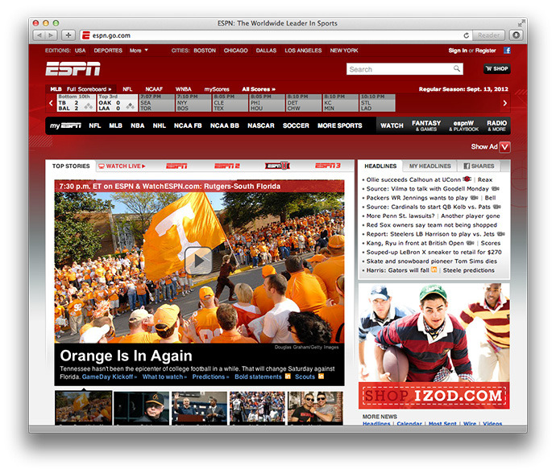Go forward with Safari's forward arrow
The image size is (556, 473).
click(x=51, y=35)
